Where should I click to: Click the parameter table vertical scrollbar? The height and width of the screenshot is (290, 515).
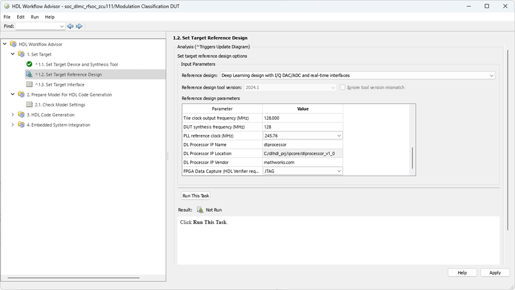[412, 158]
